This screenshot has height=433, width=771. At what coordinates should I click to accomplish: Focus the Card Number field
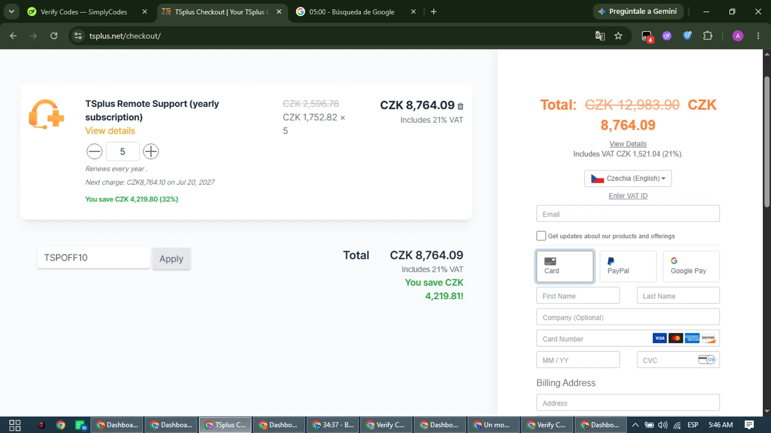pos(628,338)
